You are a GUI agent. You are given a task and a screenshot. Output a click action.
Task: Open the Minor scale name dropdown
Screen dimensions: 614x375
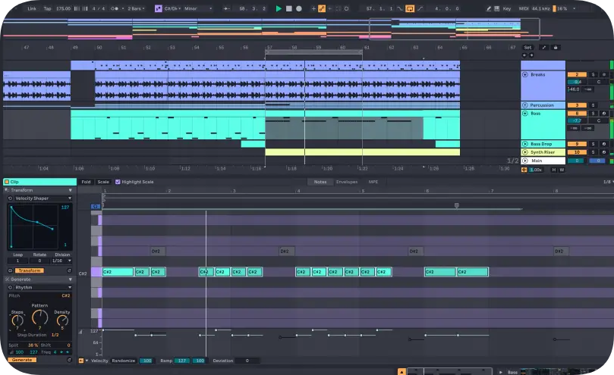(198, 8)
